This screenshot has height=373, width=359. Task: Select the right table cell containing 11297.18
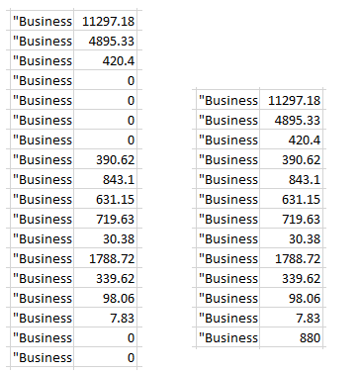coord(291,100)
